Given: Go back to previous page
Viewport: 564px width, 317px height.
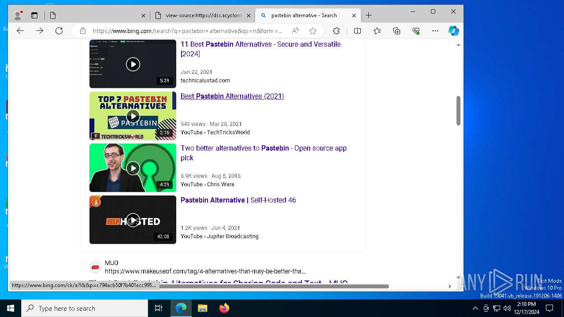Looking at the screenshot, I should [20, 31].
